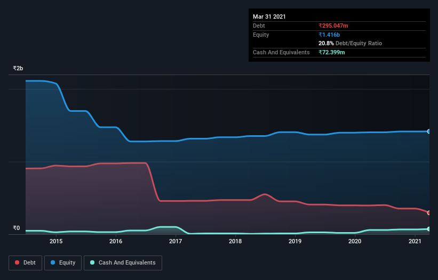Click the 20.8% Debt/Equity Ratio text
Screen dimensions: 438x280
(351, 43)
